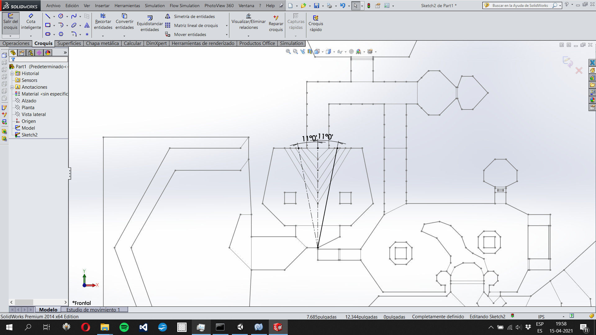Select the sketch Text tool
Image resolution: width=596 pixels, height=335 pixels.
[87, 25]
